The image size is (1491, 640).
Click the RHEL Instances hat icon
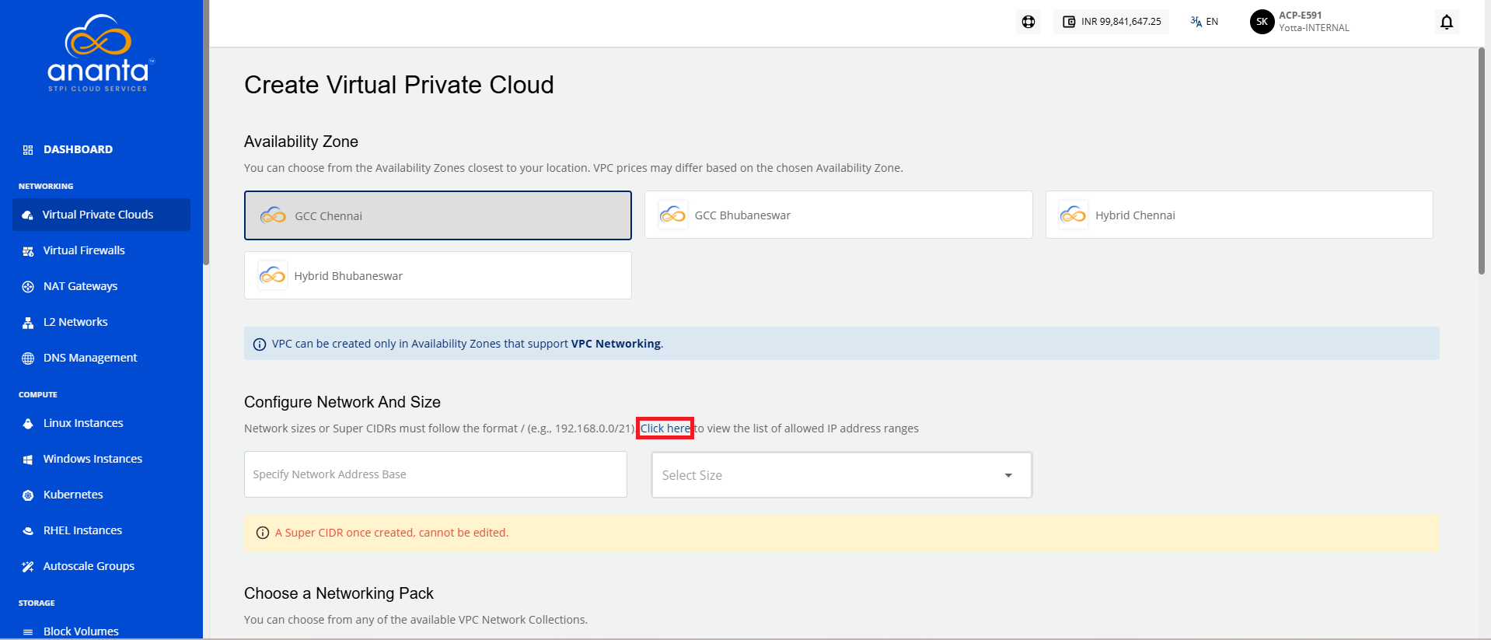click(28, 531)
